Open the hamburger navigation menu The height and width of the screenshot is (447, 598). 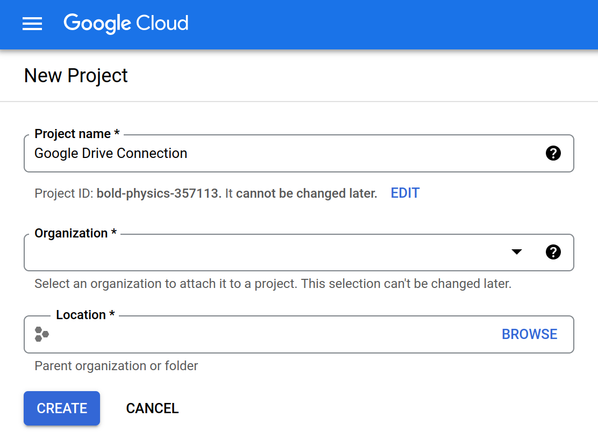coord(32,24)
